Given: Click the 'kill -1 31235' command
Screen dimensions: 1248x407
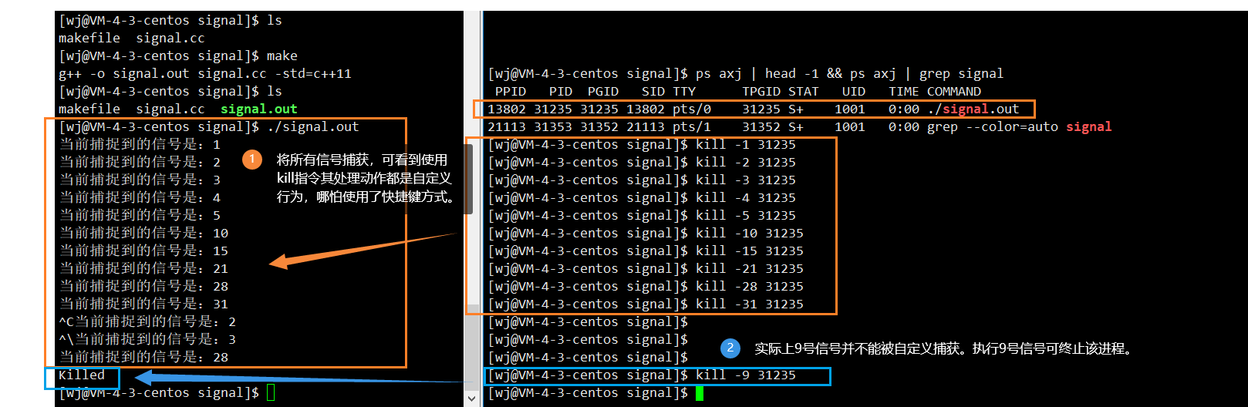Looking at the screenshot, I should coord(746,144).
